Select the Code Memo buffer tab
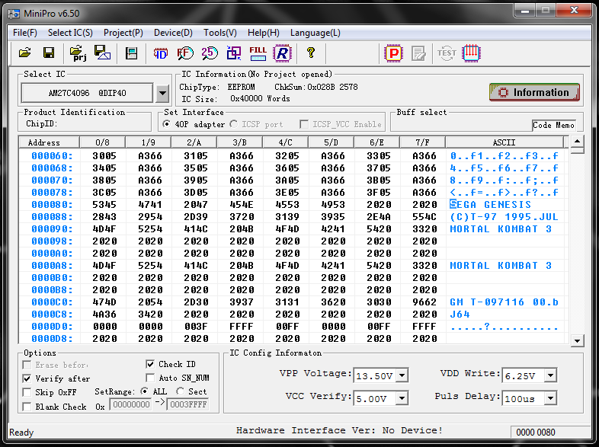Screen dimensions: 599x447 (553, 125)
